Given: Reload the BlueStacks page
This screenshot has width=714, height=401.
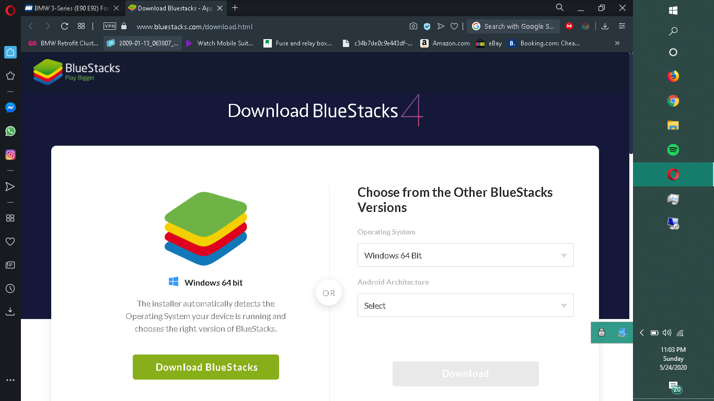Looking at the screenshot, I should click(64, 26).
